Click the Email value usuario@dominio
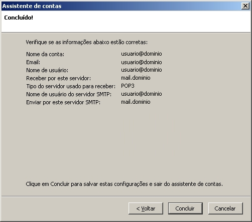The height and width of the screenshot is (222, 252). tap(142, 62)
